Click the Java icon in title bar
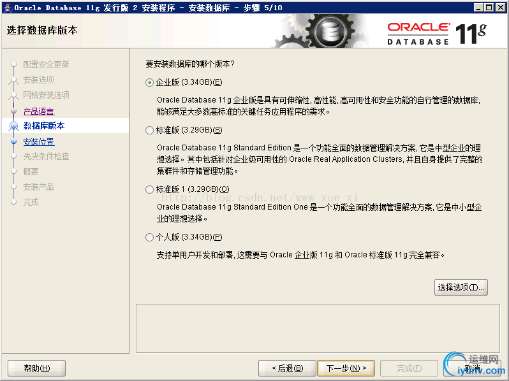This screenshot has width=509, height=381. point(8,8)
